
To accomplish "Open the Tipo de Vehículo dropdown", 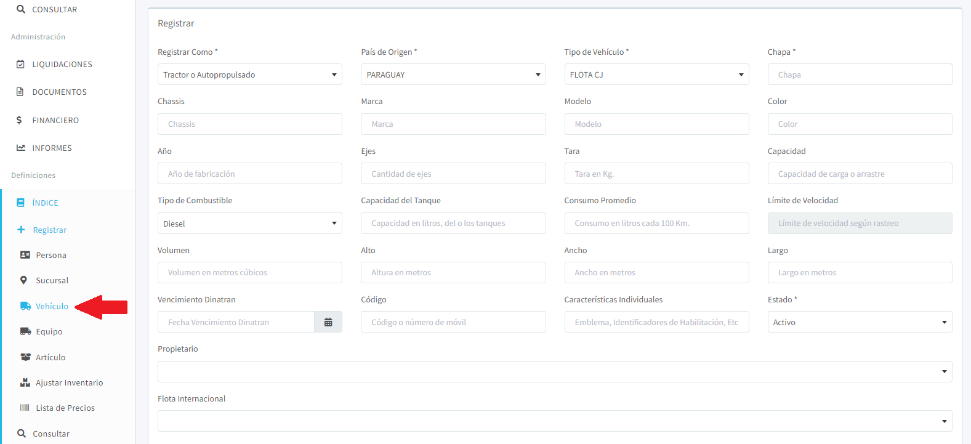I will tap(656, 75).
